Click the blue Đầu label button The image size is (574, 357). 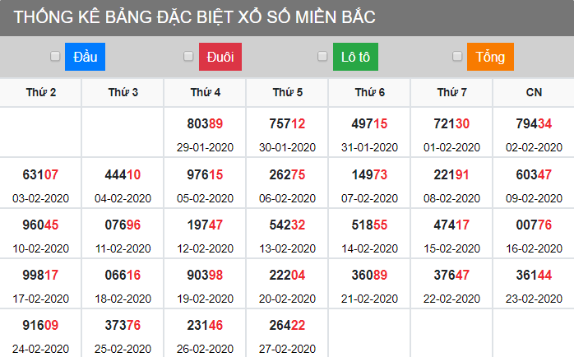pyautogui.click(x=86, y=57)
